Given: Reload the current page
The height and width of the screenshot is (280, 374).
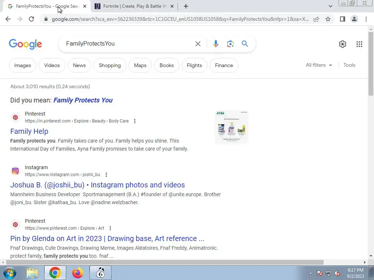Looking at the screenshot, I should point(31,19).
